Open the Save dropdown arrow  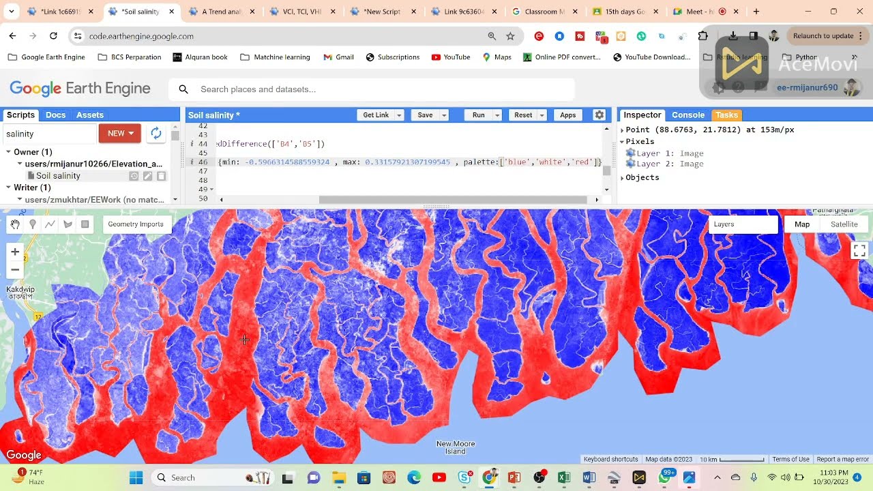444,115
